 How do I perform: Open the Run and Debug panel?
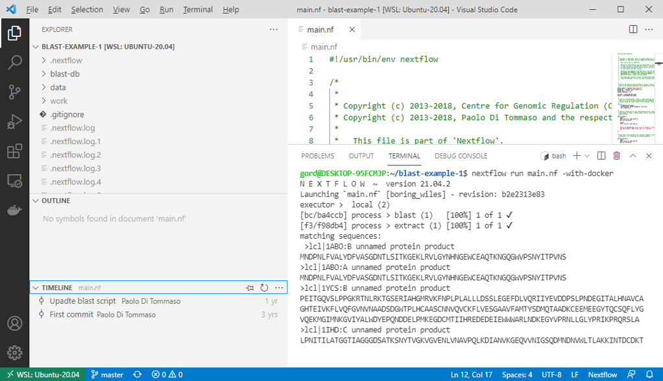[14, 121]
